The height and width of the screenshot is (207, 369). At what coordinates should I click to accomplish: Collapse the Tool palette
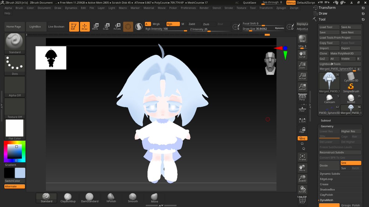(x=322, y=19)
